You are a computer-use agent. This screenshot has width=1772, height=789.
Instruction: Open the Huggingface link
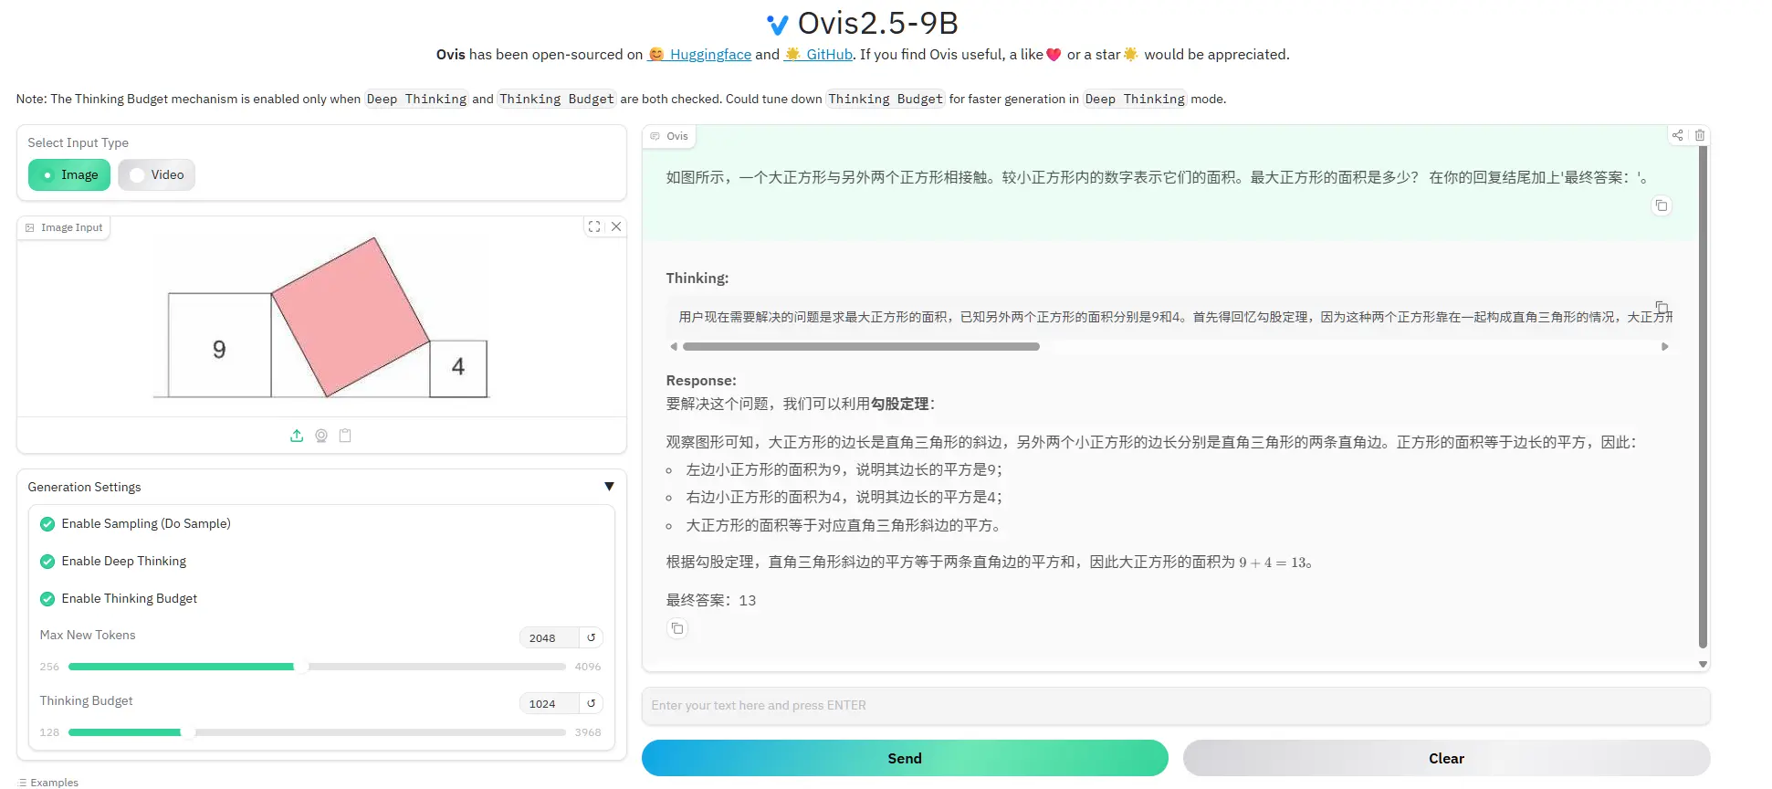click(700, 55)
